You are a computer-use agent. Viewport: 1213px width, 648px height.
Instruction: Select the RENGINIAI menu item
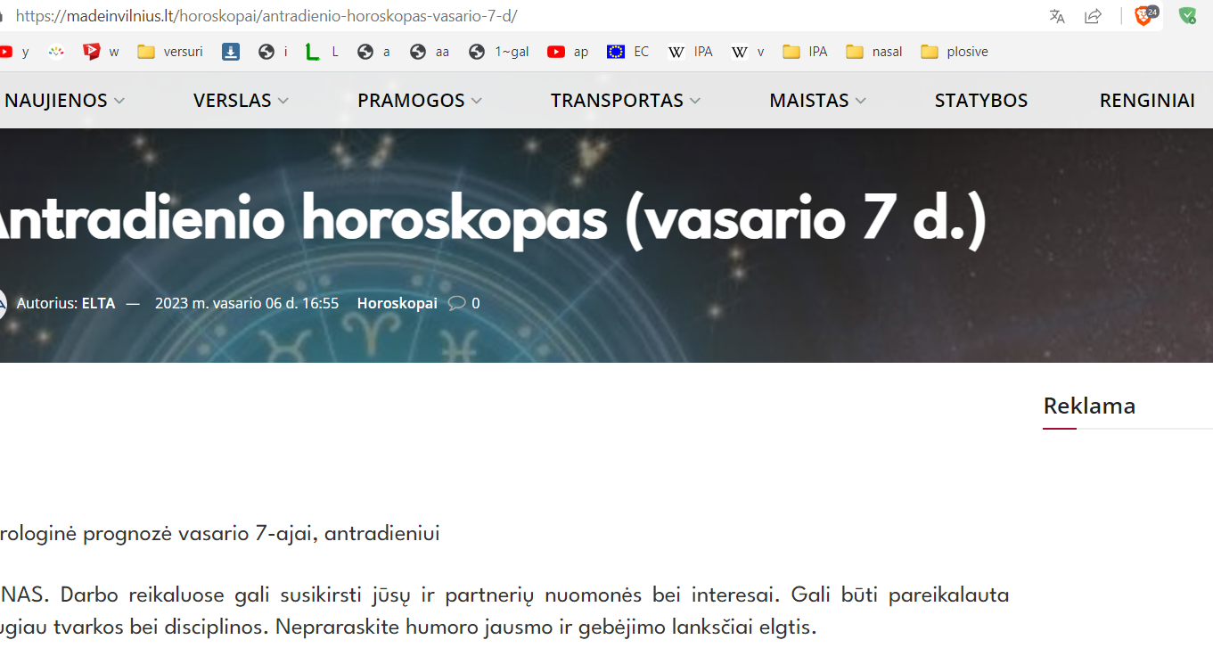pos(1147,100)
